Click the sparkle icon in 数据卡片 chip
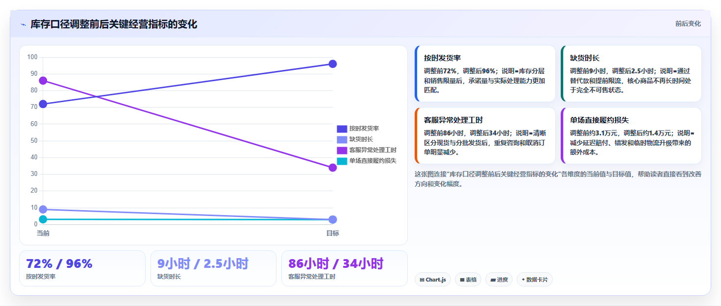 (523, 280)
